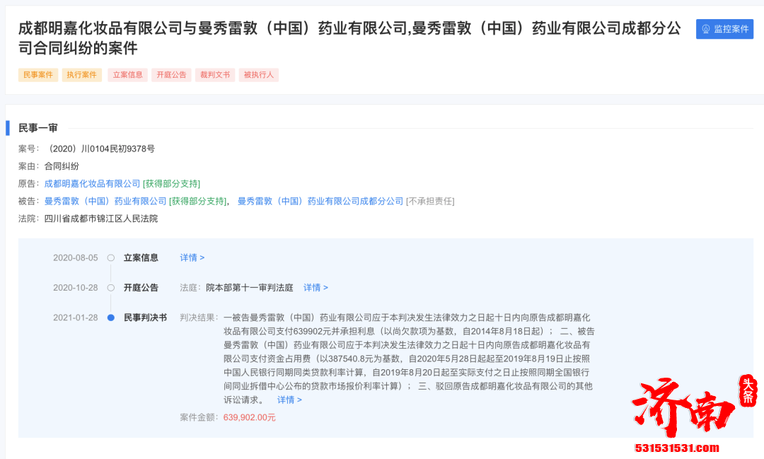This screenshot has width=764, height=459.
Task: Click the timeline dot for 2021-01-28
Action: [111, 317]
